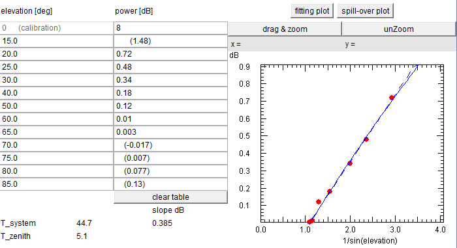Select the elevation cell 75.0

tap(57, 158)
